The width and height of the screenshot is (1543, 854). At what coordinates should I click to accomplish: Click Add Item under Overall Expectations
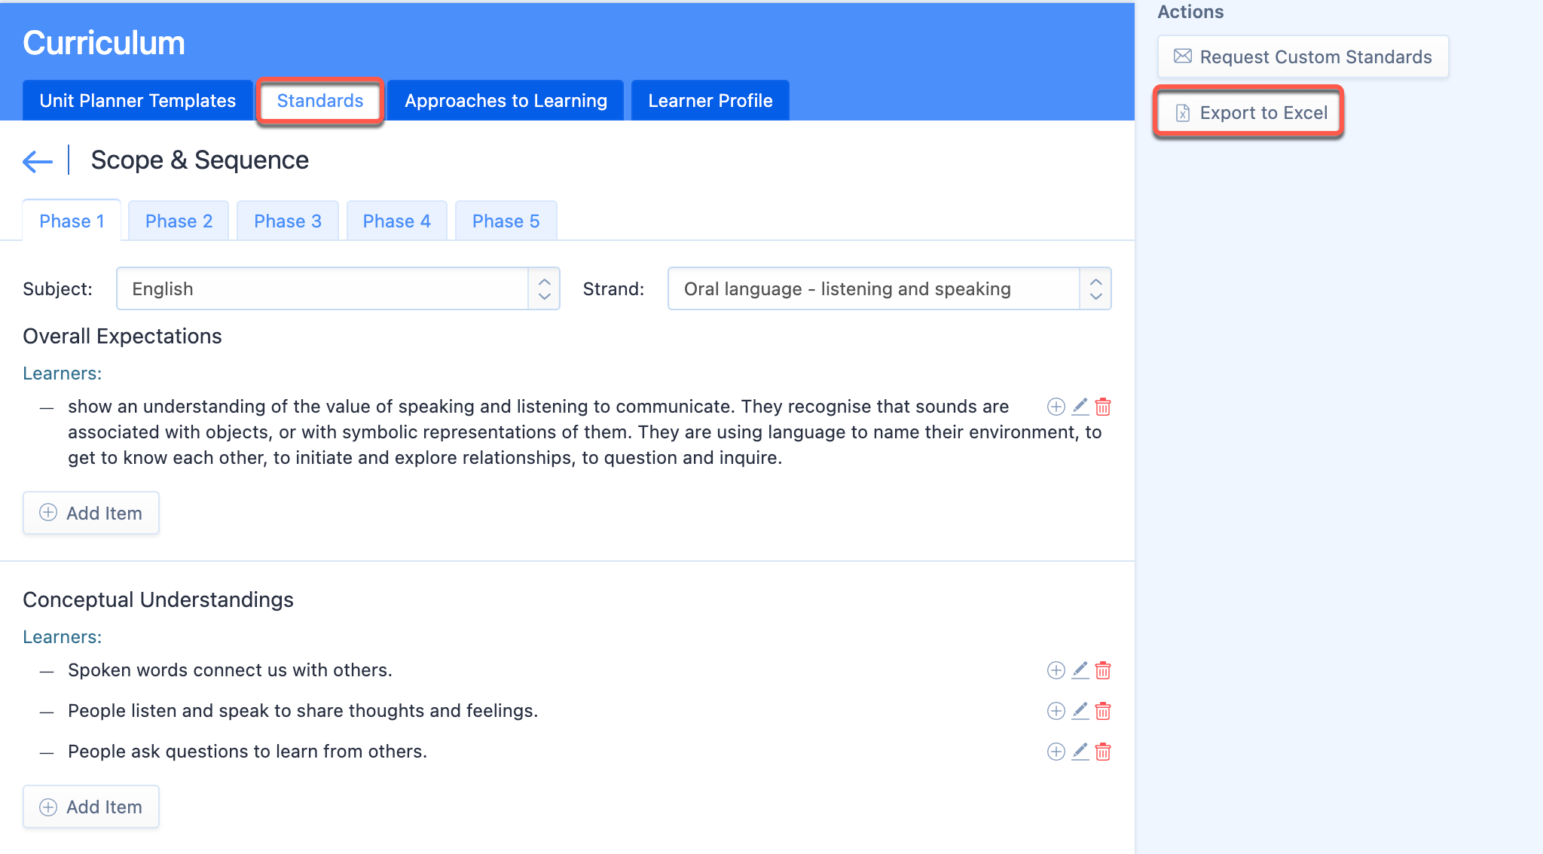(x=91, y=513)
